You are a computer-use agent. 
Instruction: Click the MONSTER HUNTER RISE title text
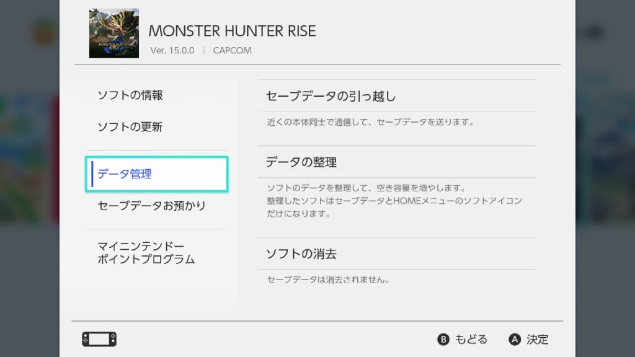[233, 31]
